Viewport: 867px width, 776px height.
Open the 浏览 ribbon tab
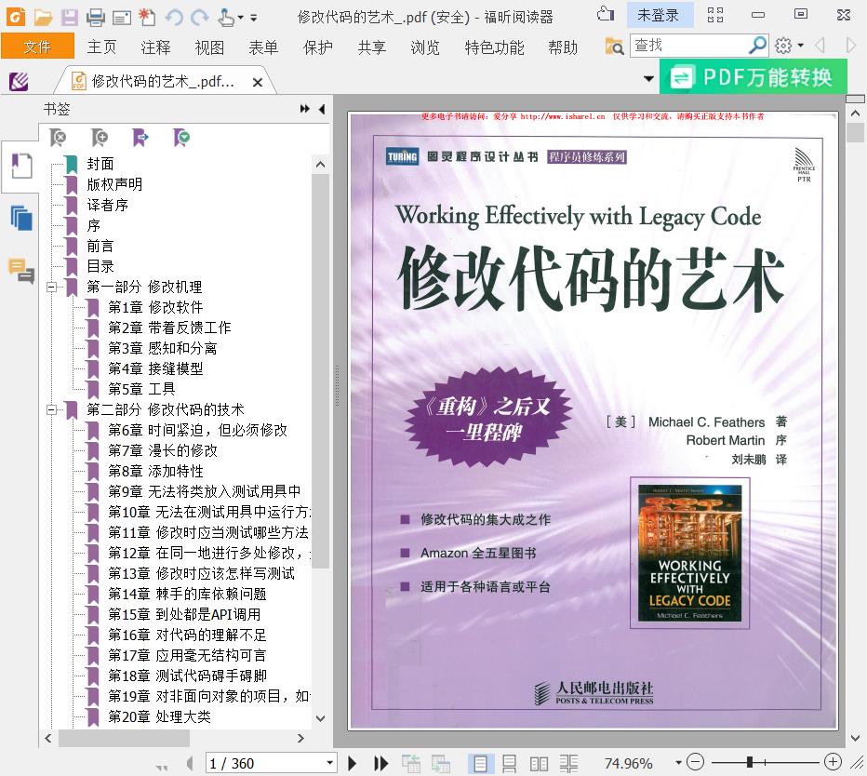click(x=425, y=47)
